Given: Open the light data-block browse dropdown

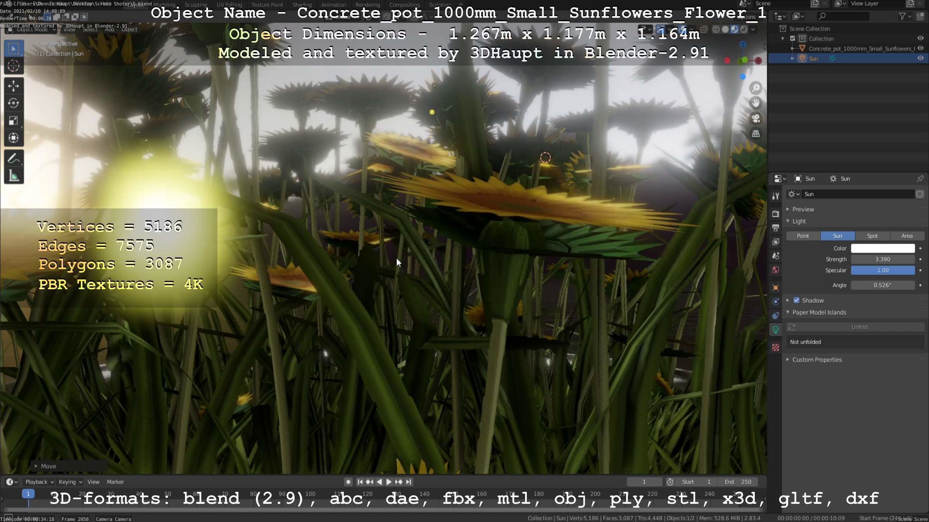Looking at the screenshot, I should (794, 194).
